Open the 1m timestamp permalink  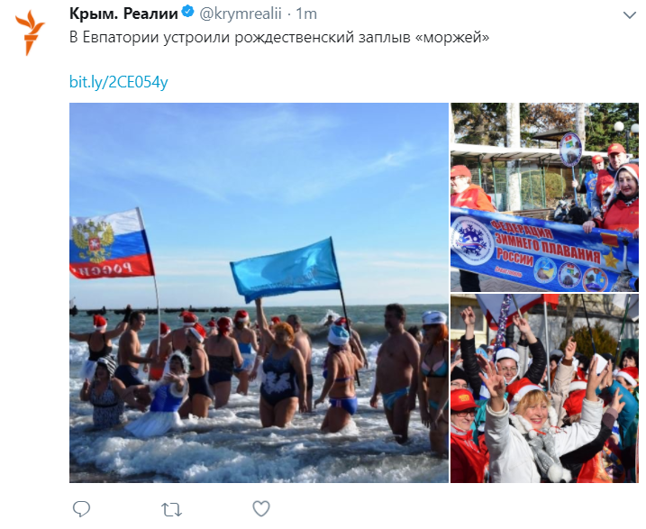[306, 14]
